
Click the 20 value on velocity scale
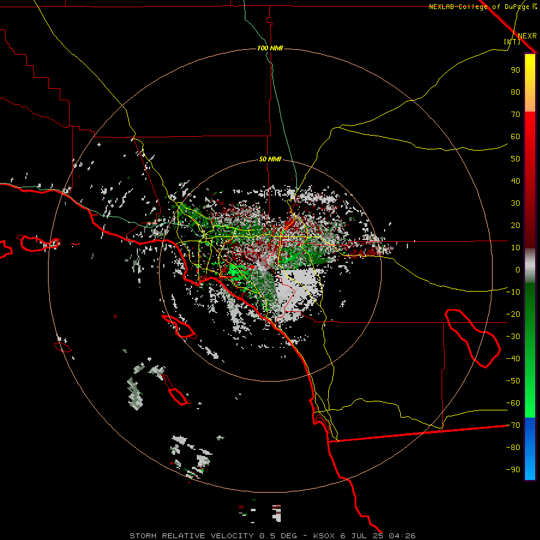pos(515,226)
